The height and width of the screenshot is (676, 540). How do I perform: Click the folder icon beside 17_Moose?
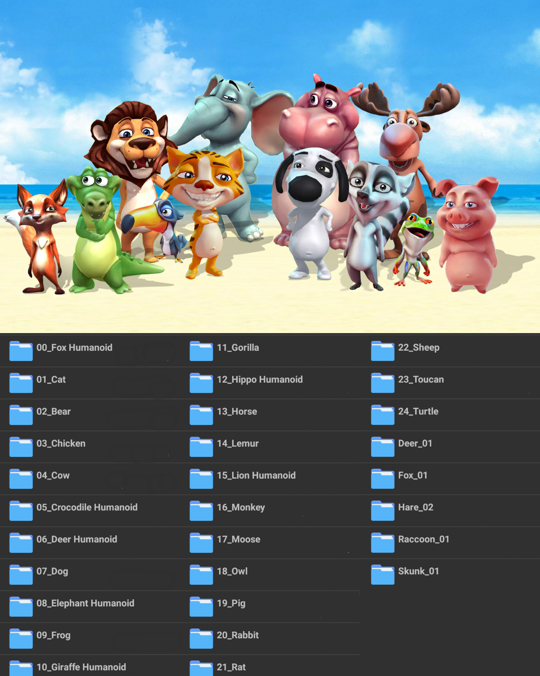tap(201, 542)
